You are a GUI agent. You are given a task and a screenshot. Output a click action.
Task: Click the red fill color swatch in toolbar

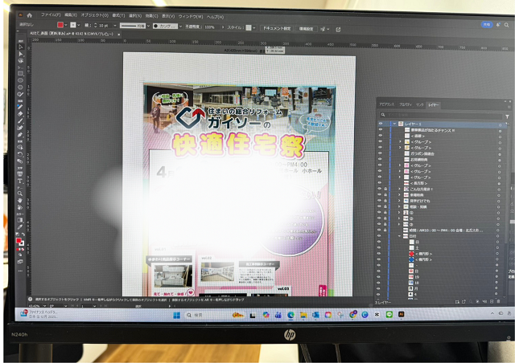(18, 240)
